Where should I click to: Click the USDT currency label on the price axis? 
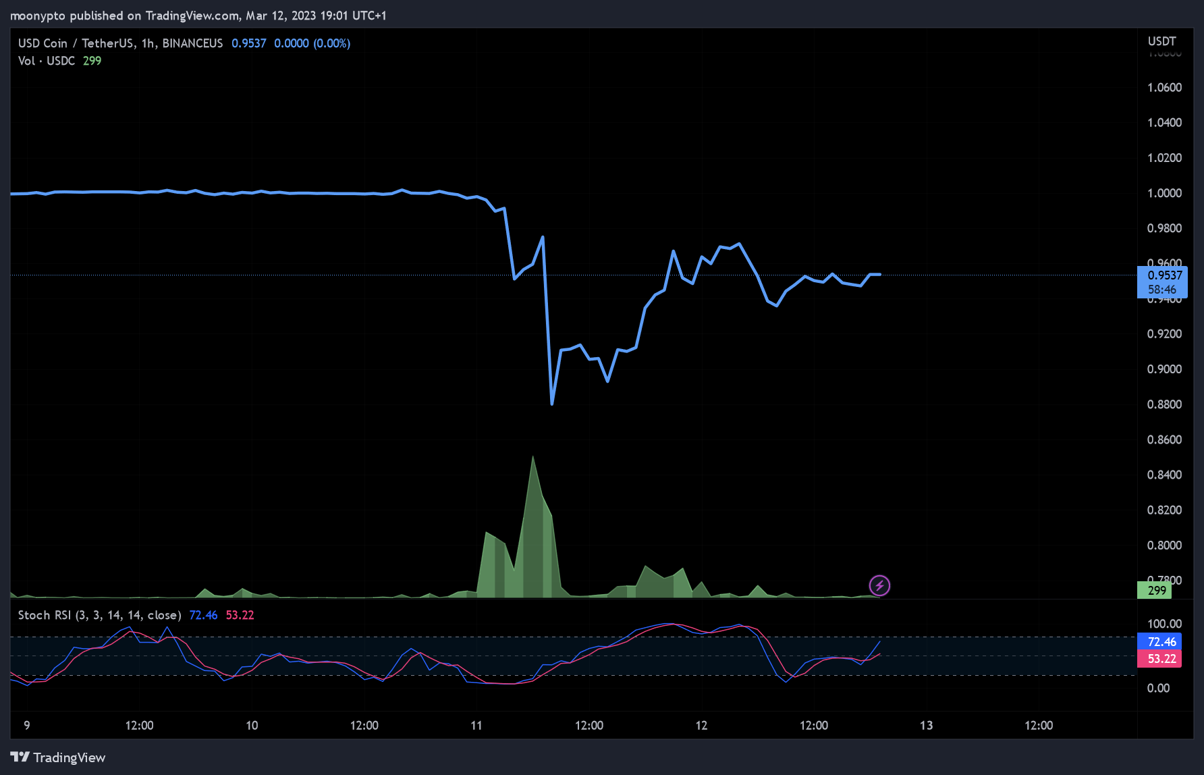tap(1162, 41)
